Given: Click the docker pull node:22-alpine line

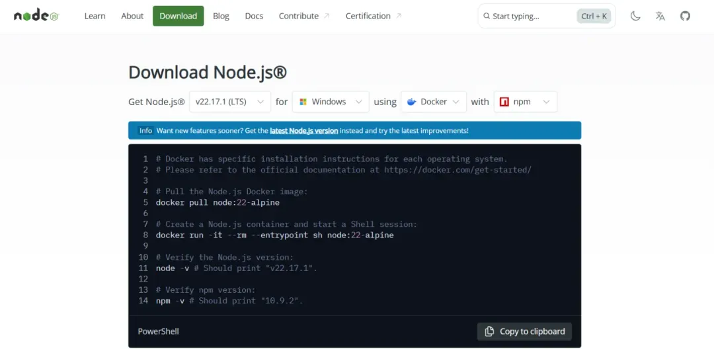Looking at the screenshot, I should 218,202.
